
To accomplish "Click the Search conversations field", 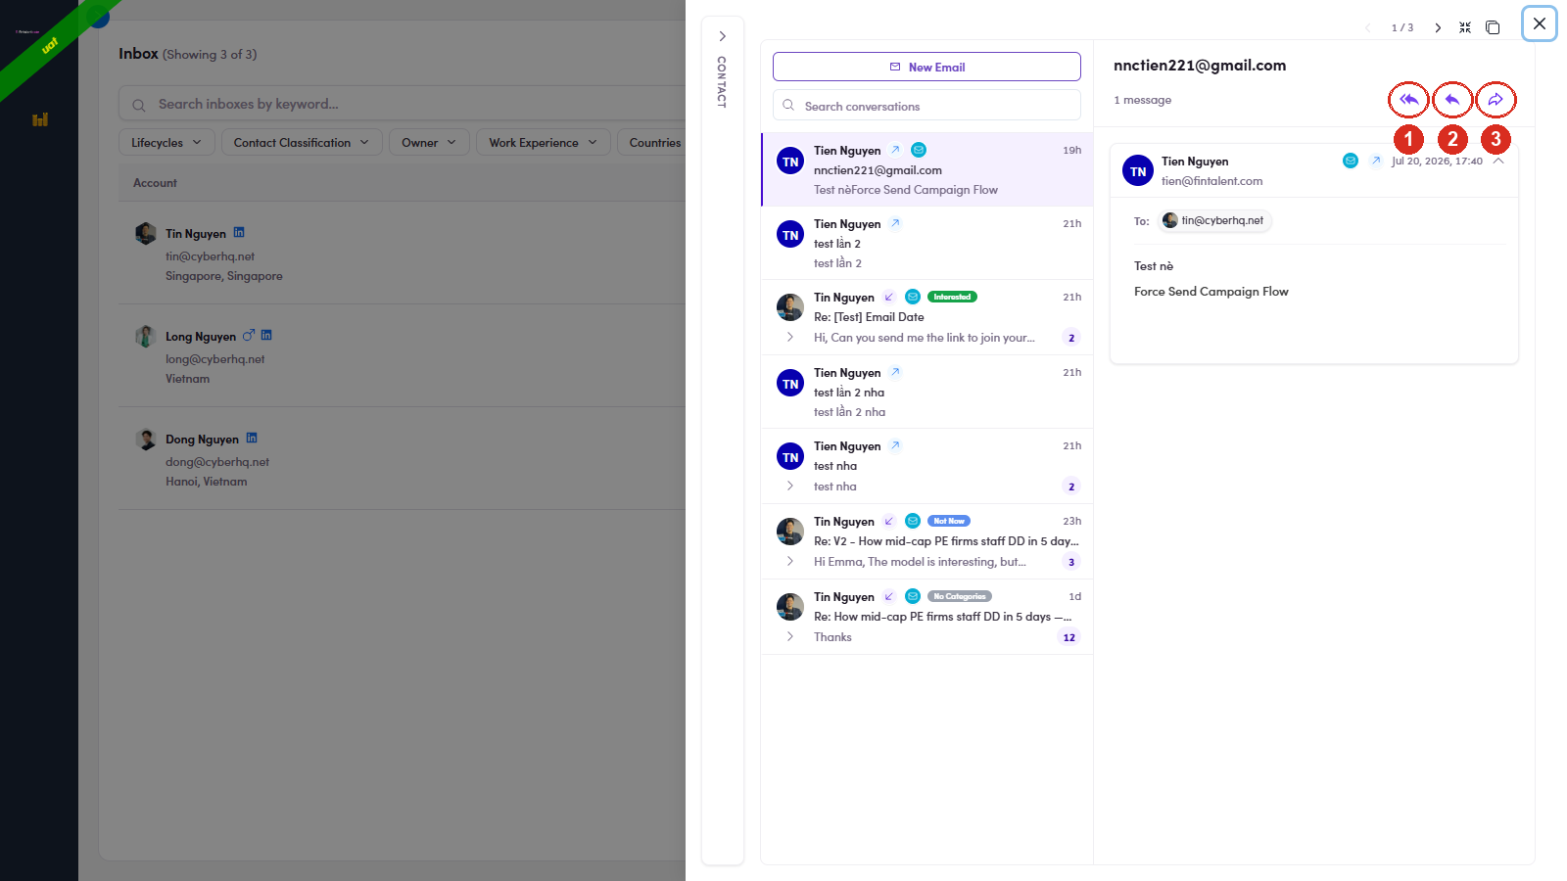I will (x=926, y=106).
